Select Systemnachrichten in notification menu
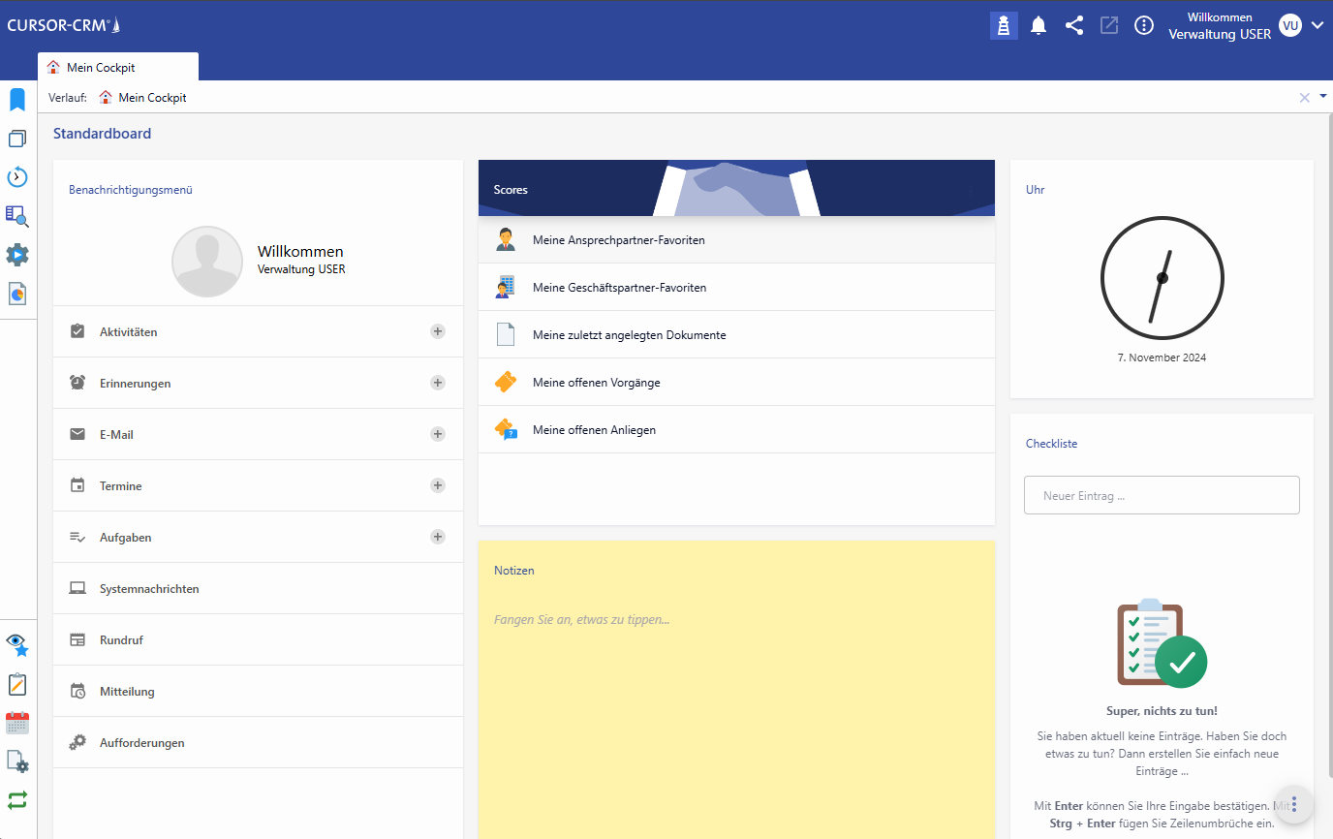 [149, 589]
